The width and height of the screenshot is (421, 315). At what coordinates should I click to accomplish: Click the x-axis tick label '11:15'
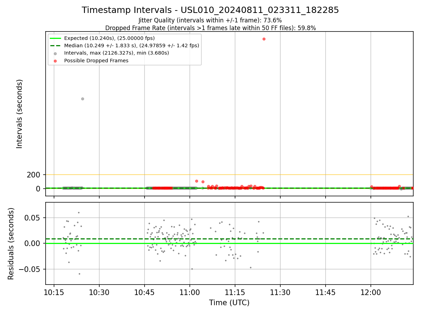click(235, 292)
